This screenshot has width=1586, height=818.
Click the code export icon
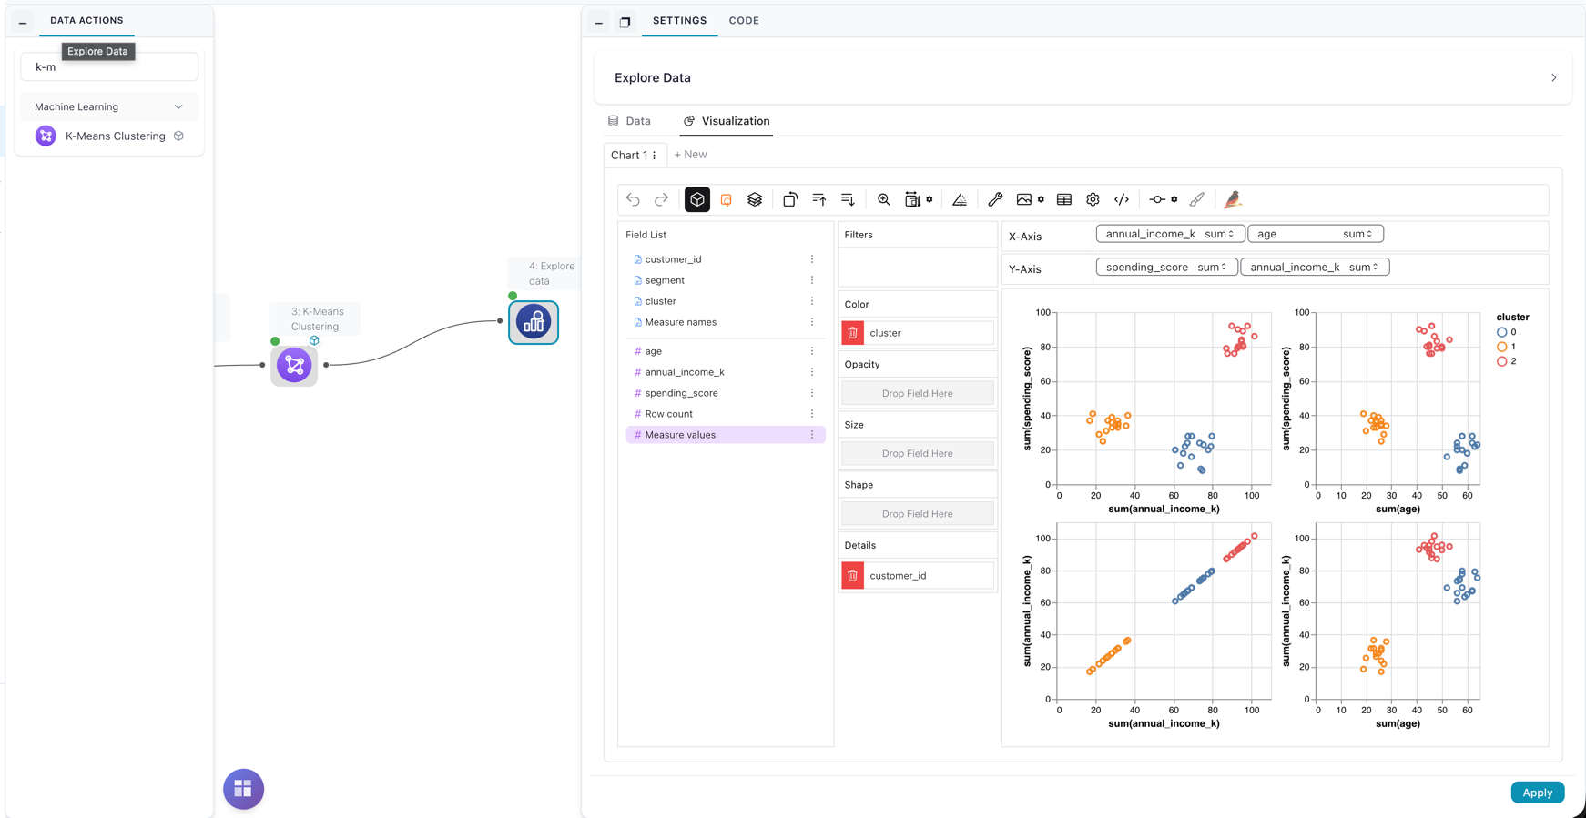pyautogui.click(x=1122, y=199)
